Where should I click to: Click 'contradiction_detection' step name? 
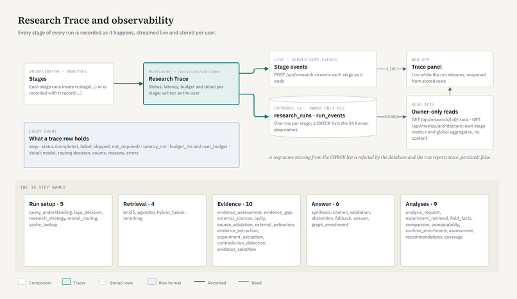241,243
